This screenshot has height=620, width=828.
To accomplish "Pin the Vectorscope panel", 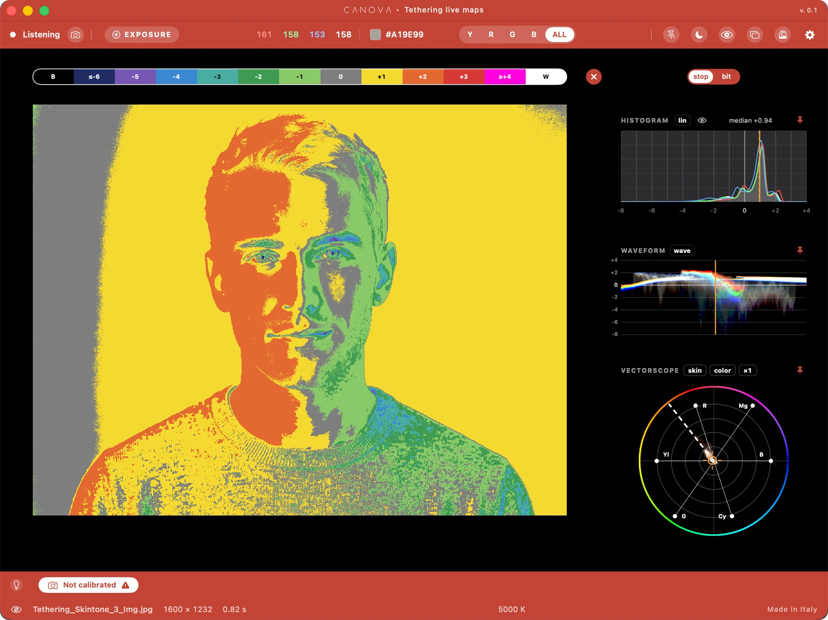I will (x=800, y=370).
